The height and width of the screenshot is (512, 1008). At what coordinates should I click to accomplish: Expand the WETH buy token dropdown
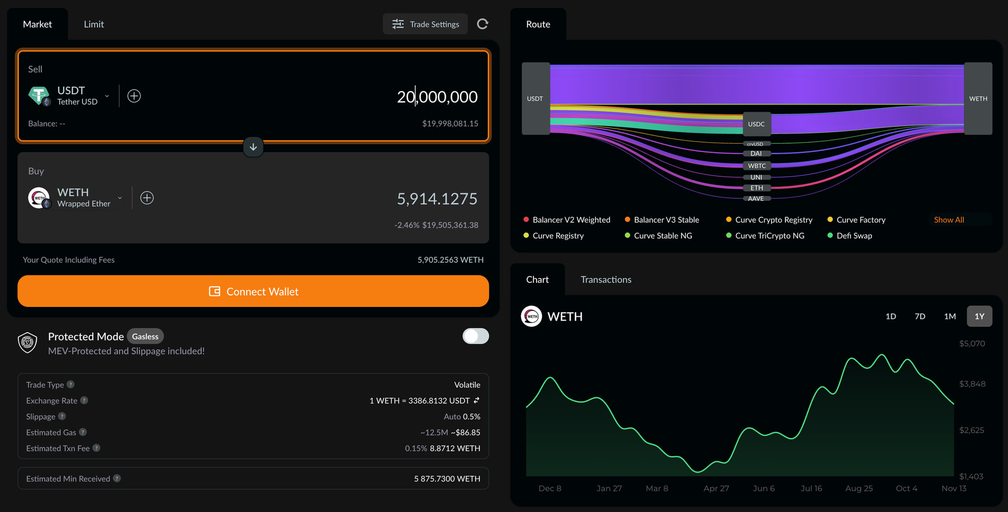(120, 198)
